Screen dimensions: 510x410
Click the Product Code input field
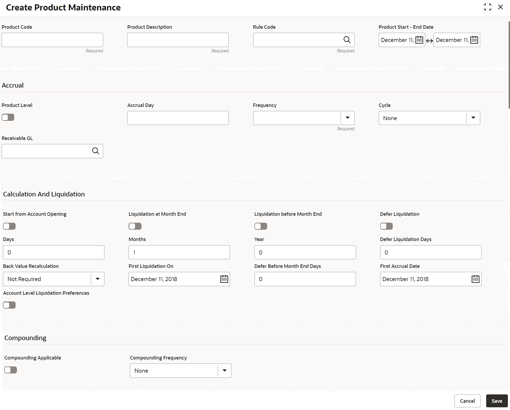52,40
